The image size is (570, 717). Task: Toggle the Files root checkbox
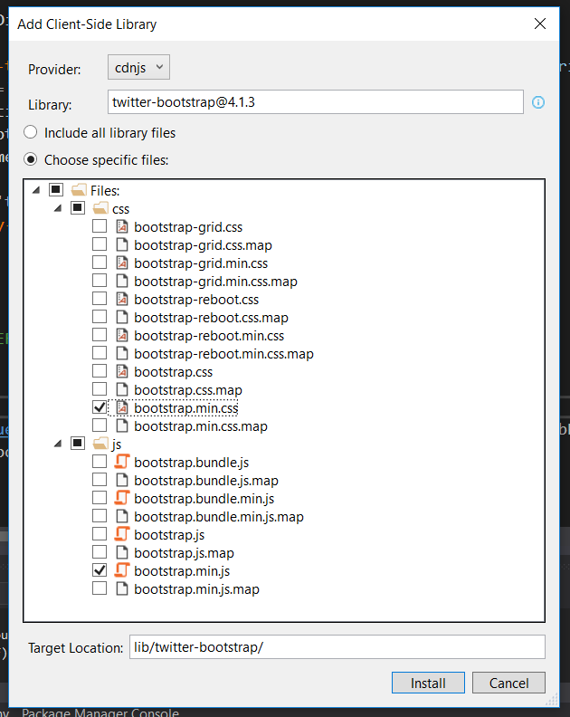pyautogui.click(x=56, y=189)
